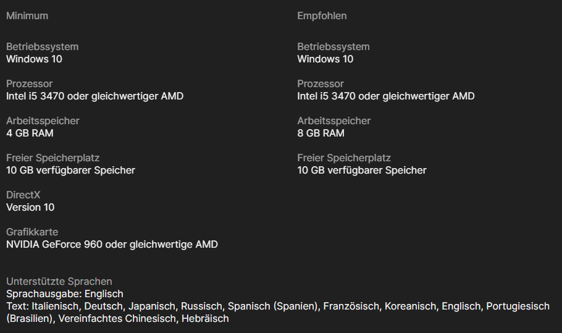Click the NVIDIA GeForce 960 requirement text
This screenshot has width=562, height=333.
(x=112, y=245)
